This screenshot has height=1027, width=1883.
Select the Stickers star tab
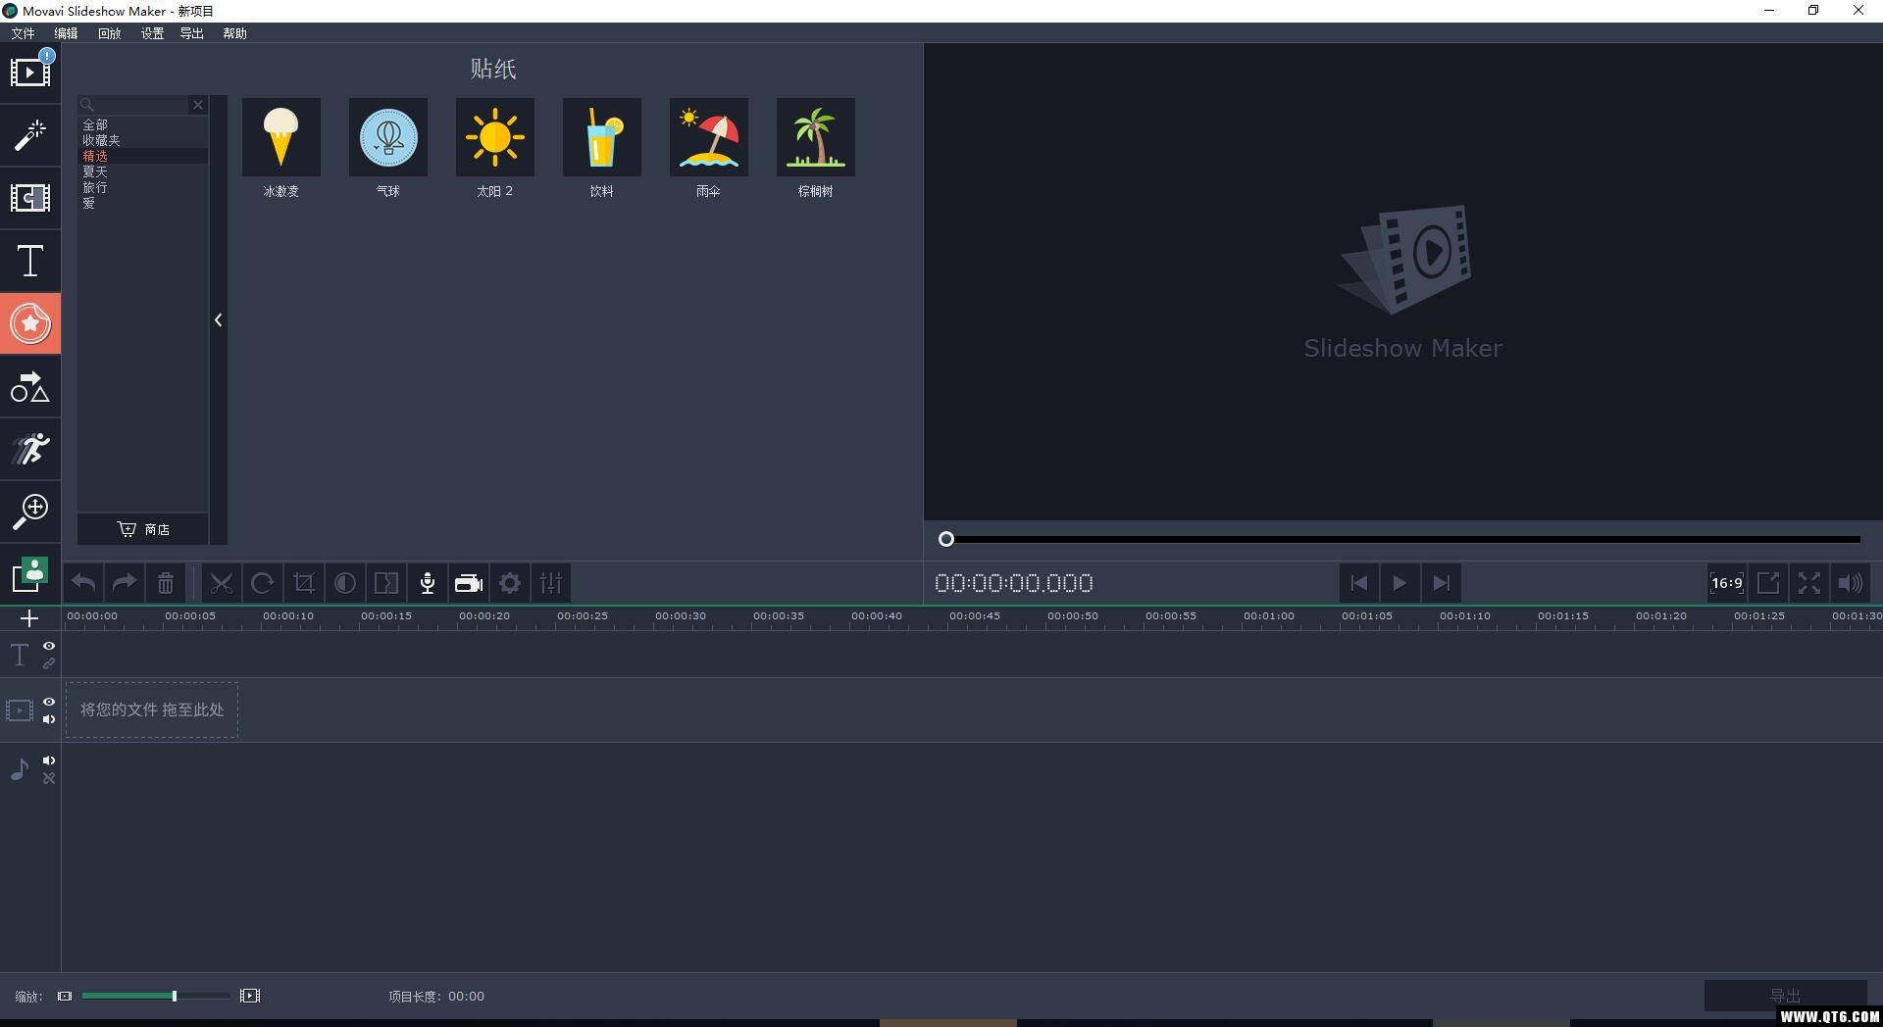click(x=30, y=323)
